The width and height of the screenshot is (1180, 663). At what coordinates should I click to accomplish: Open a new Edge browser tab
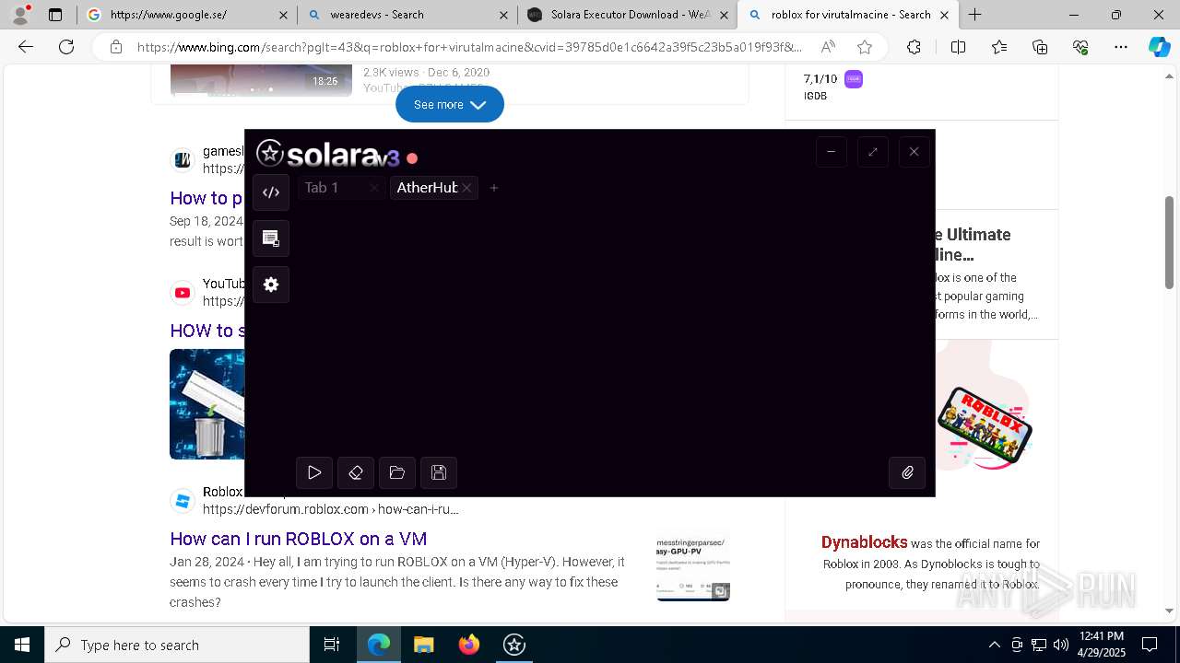[974, 15]
